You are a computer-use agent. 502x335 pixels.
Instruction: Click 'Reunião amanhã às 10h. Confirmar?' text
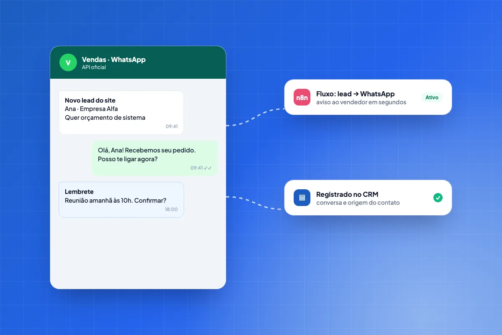[x=115, y=200]
